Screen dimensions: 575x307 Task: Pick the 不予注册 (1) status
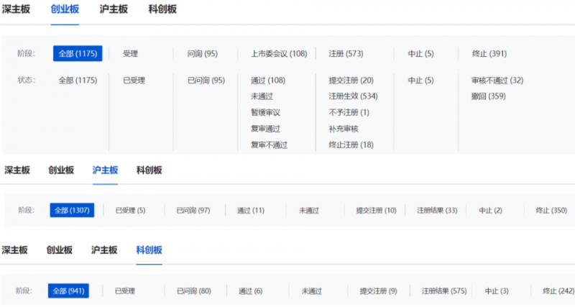pyautogui.click(x=349, y=113)
